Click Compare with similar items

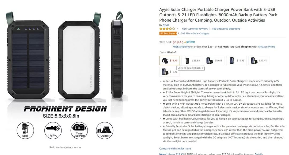coord(175,149)
